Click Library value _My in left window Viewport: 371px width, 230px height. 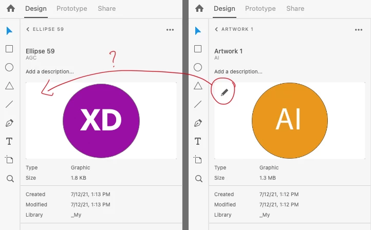[76, 215]
